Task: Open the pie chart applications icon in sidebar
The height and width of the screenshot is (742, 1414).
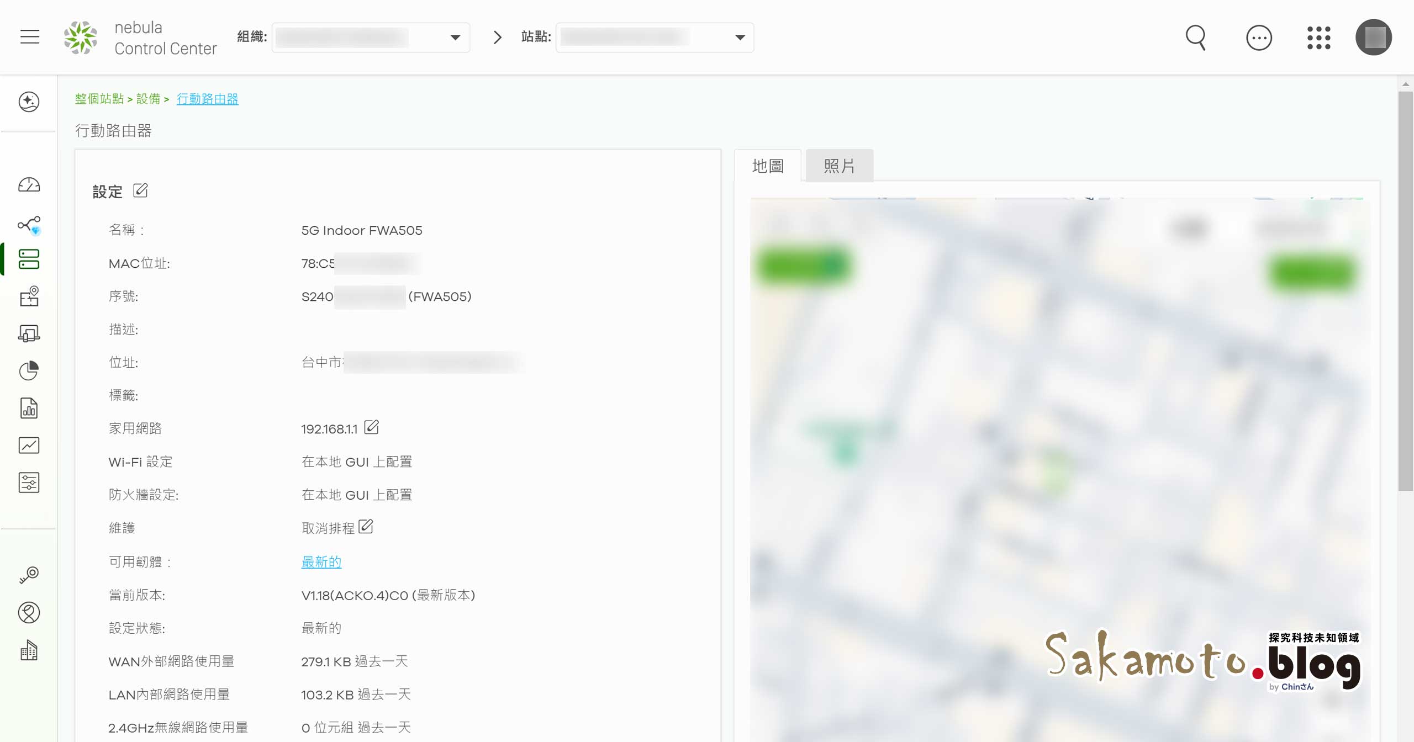Action: click(29, 370)
